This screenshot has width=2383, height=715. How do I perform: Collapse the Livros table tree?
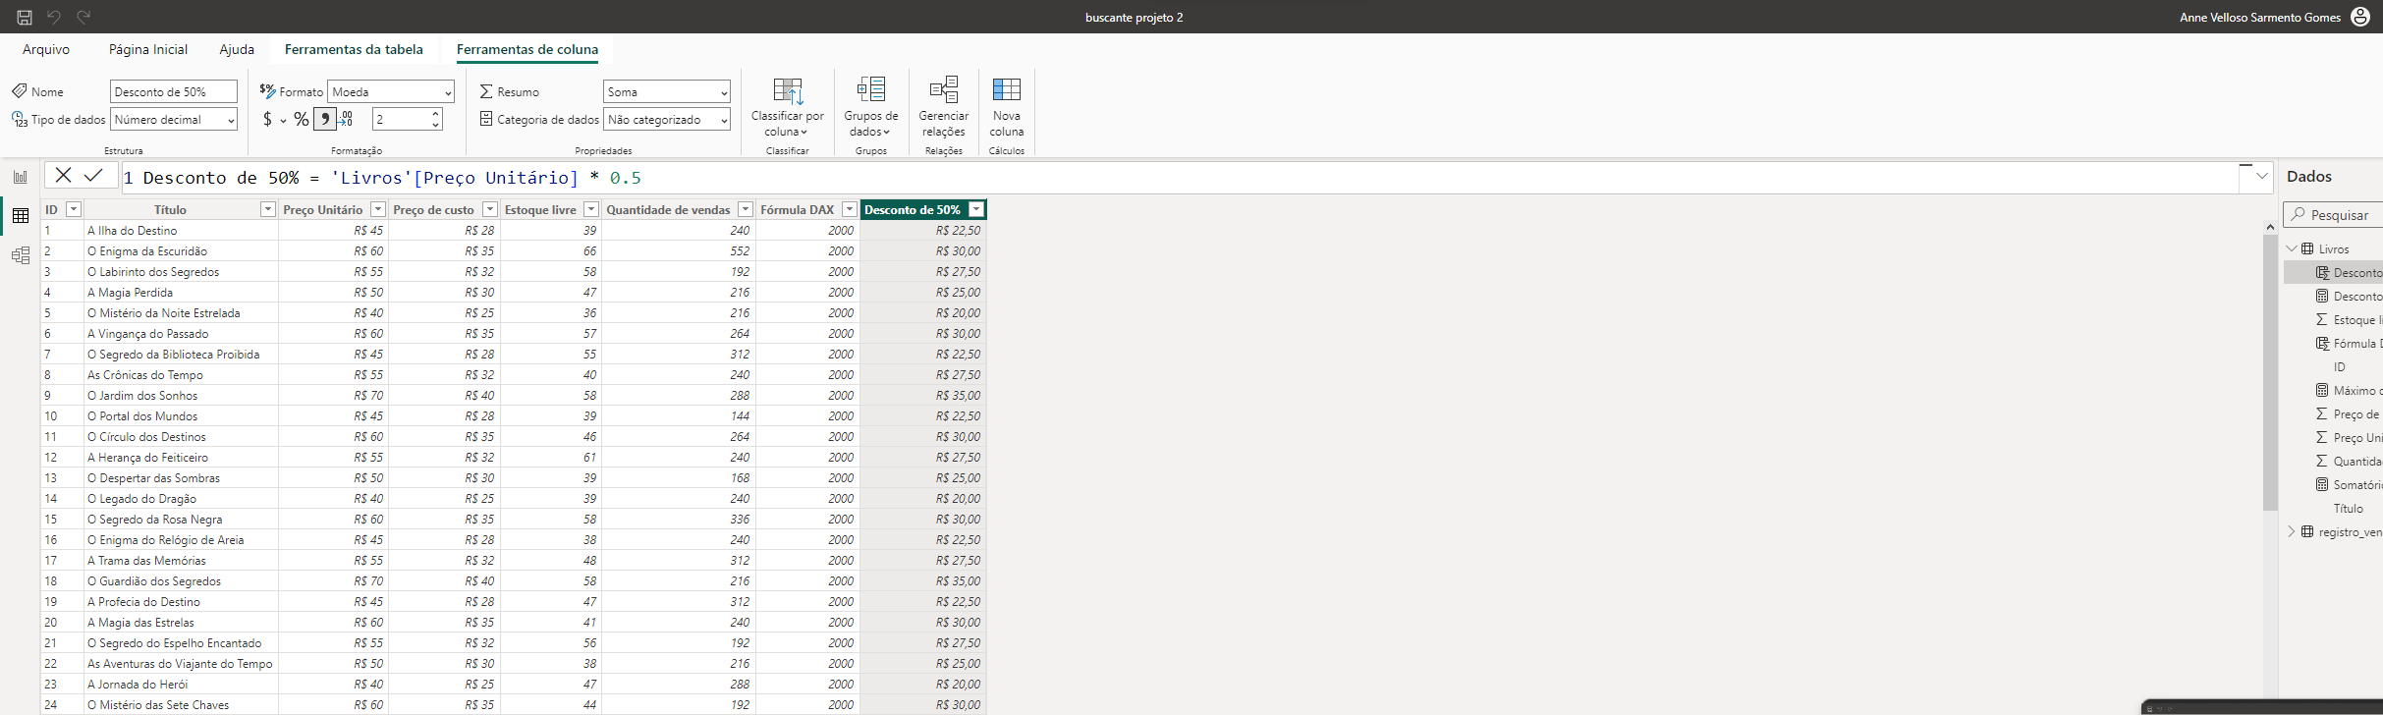coord(2292,248)
